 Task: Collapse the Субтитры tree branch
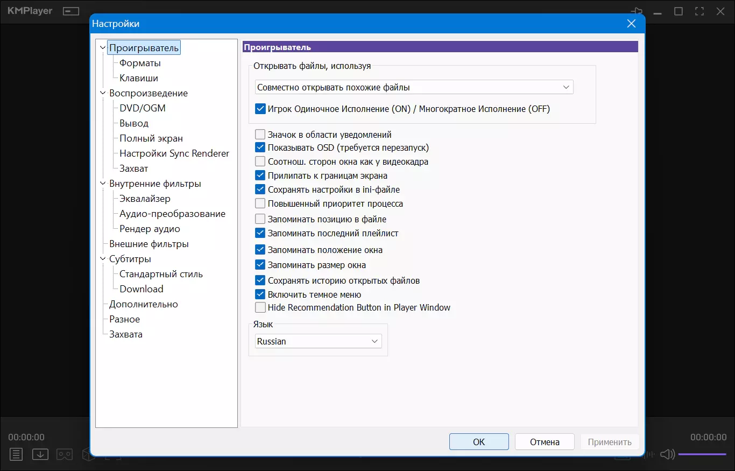(102, 259)
